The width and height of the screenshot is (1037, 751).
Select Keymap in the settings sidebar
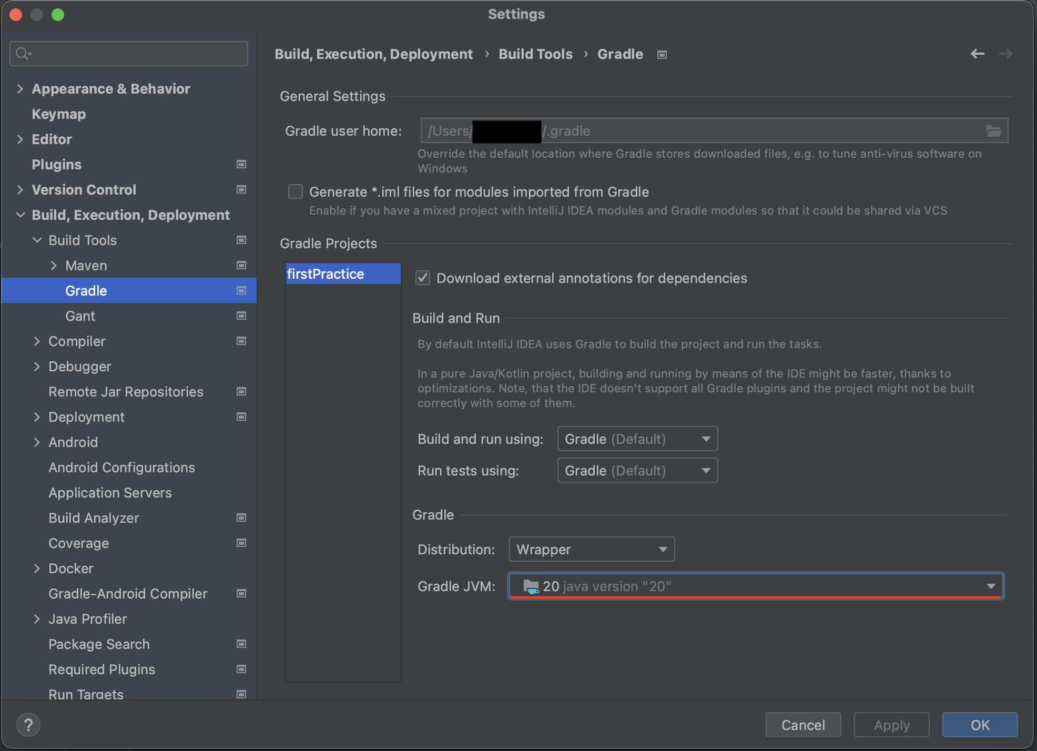[58, 114]
